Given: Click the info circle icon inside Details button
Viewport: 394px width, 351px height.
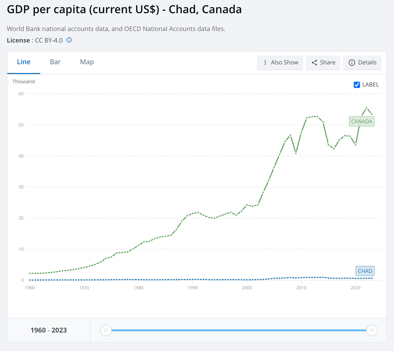Looking at the screenshot, I should 352,63.
